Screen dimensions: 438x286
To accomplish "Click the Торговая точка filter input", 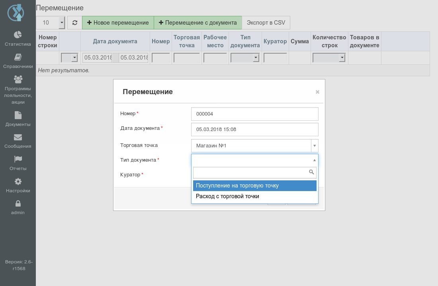I will [187, 58].
